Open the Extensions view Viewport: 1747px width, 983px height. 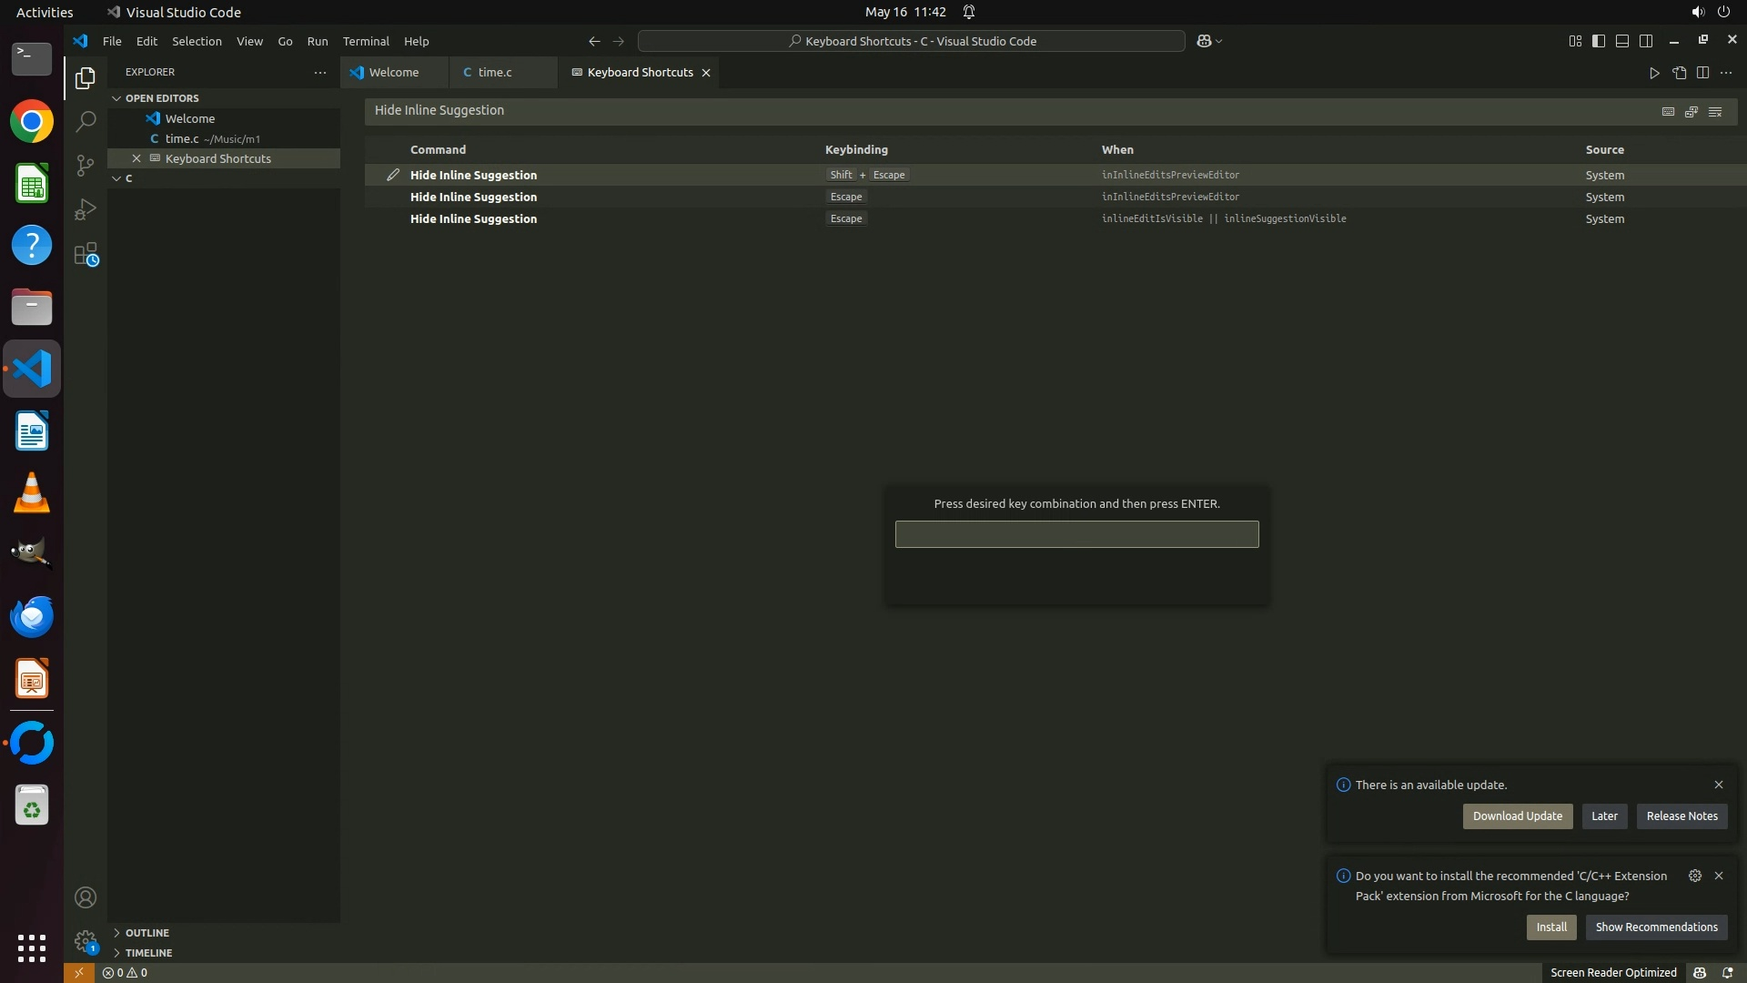tap(85, 254)
